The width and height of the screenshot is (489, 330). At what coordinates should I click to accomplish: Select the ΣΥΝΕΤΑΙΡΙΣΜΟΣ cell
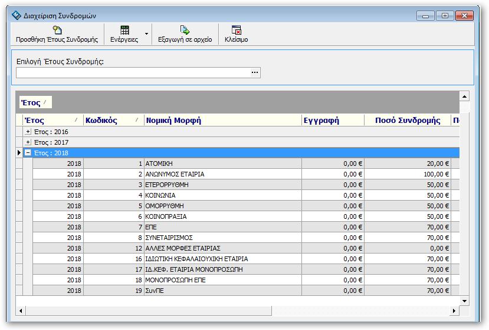[x=222, y=237]
